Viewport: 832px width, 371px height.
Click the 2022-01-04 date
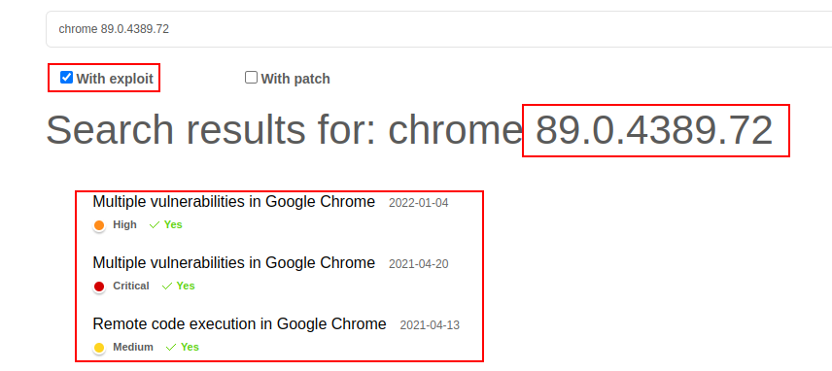[x=419, y=203]
